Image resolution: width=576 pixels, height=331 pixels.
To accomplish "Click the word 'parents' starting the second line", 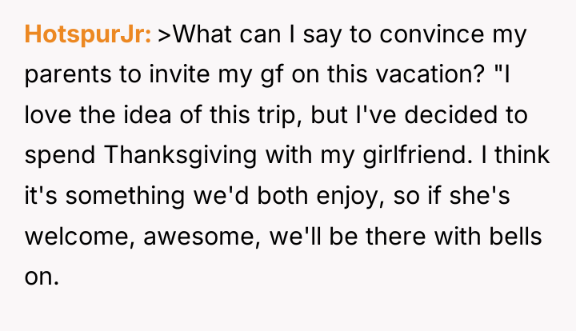I will [x=67, y=76].
